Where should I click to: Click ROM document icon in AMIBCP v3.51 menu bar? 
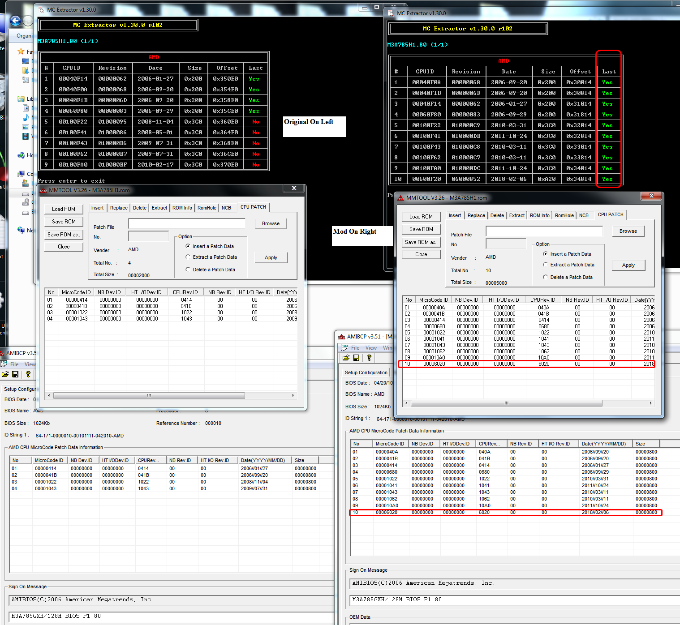click(x=344, y=347)
